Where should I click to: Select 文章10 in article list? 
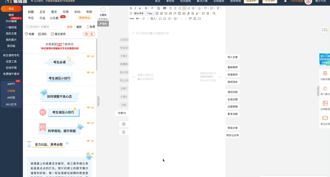[x=122, y=113]
